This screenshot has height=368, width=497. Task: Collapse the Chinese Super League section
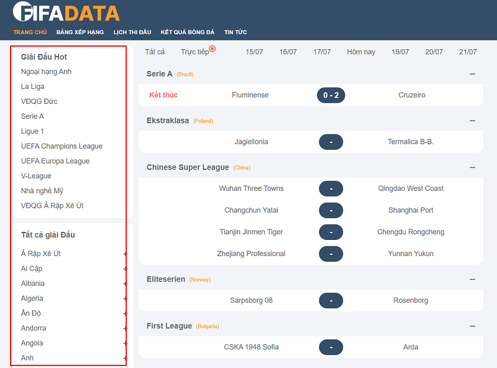[472, 167]
